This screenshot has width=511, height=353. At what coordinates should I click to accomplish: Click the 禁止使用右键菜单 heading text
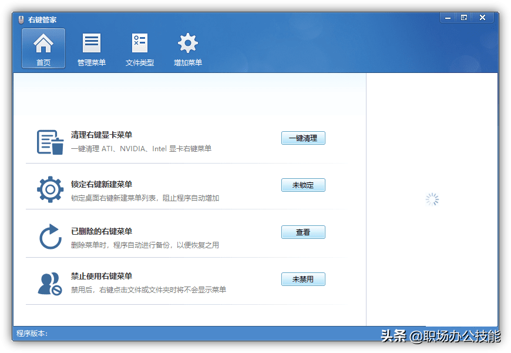click(x=109, y=275)
